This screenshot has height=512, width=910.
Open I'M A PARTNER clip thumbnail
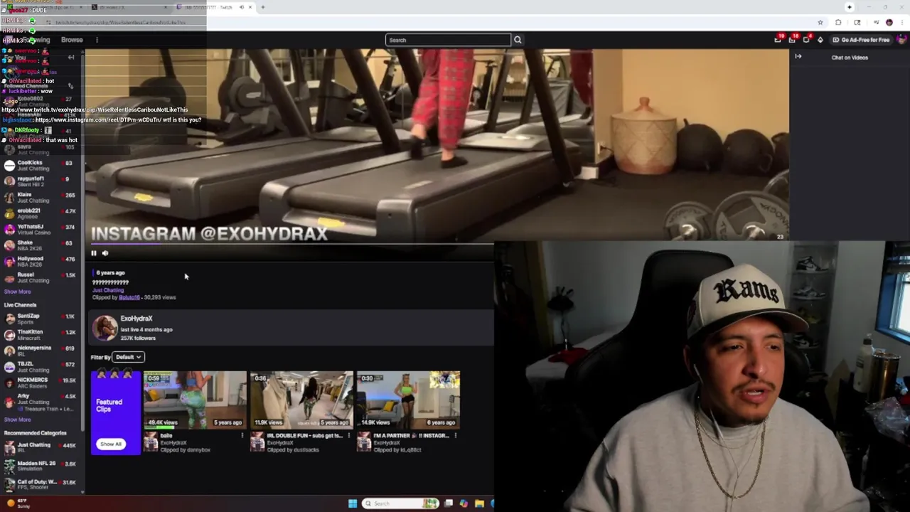point(408,399)
